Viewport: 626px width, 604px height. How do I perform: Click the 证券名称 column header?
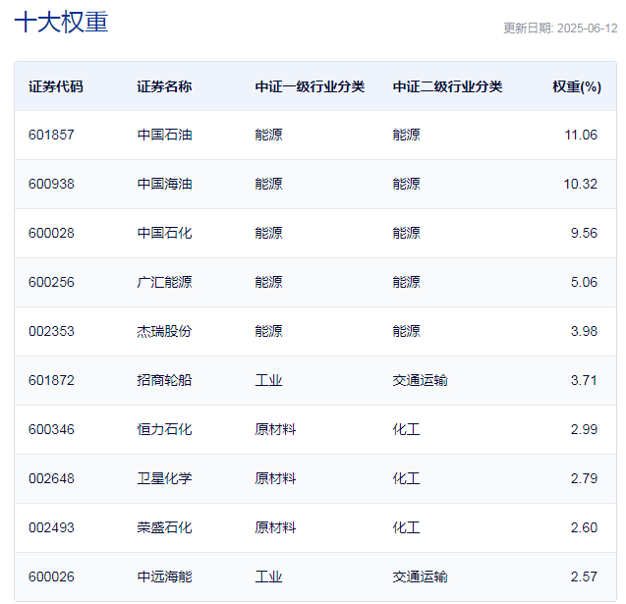click(x=164, y=86)
